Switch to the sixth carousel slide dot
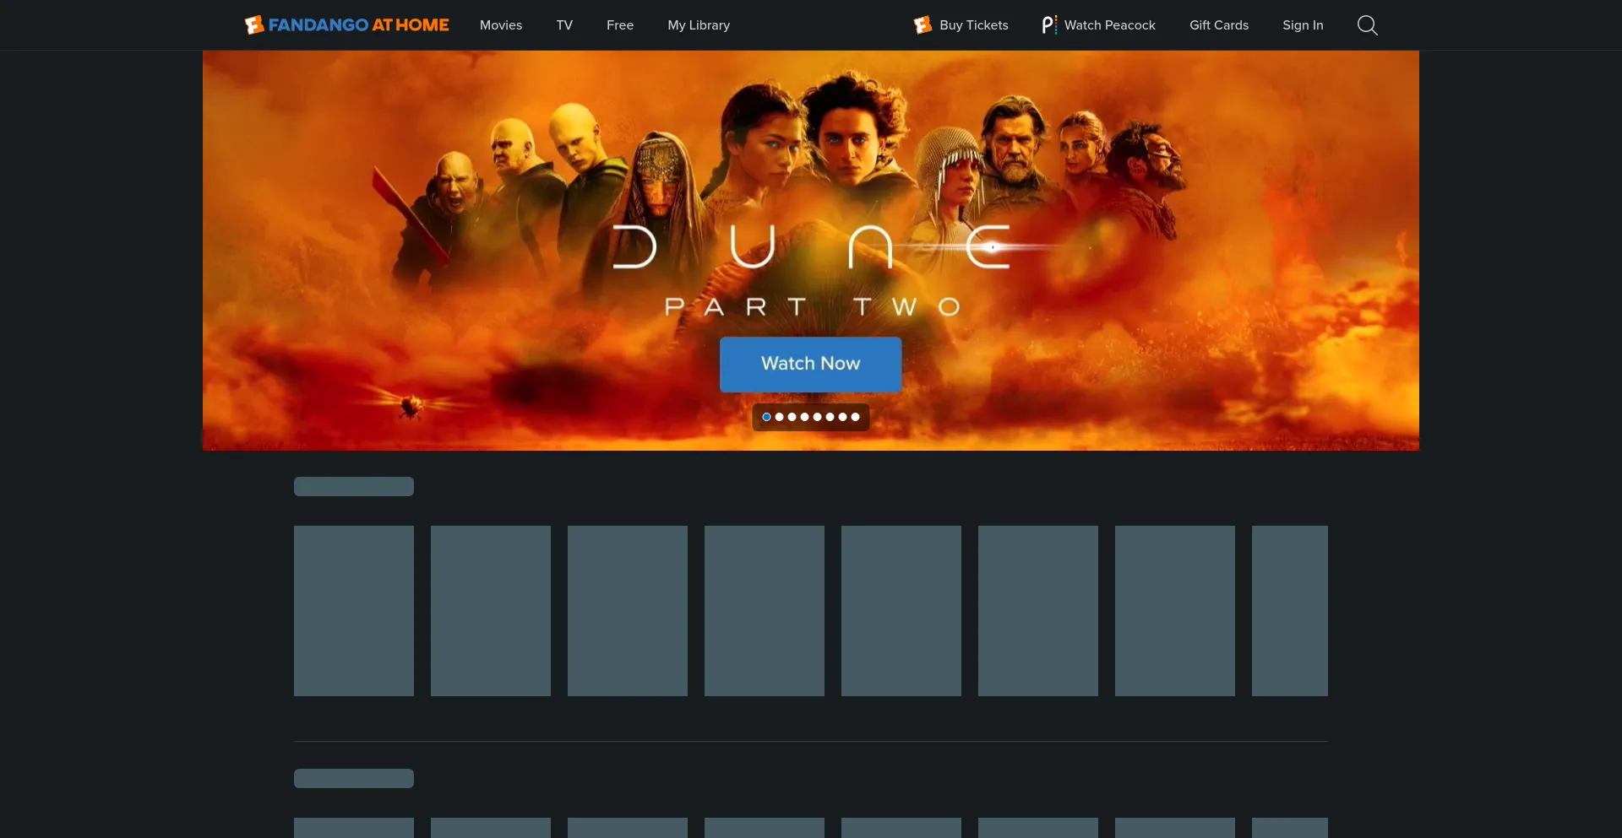 tap(830, 417)
